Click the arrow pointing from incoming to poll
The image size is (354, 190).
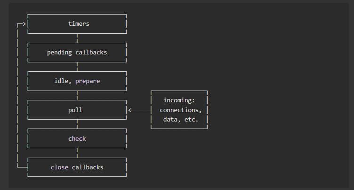coord(139,110)
